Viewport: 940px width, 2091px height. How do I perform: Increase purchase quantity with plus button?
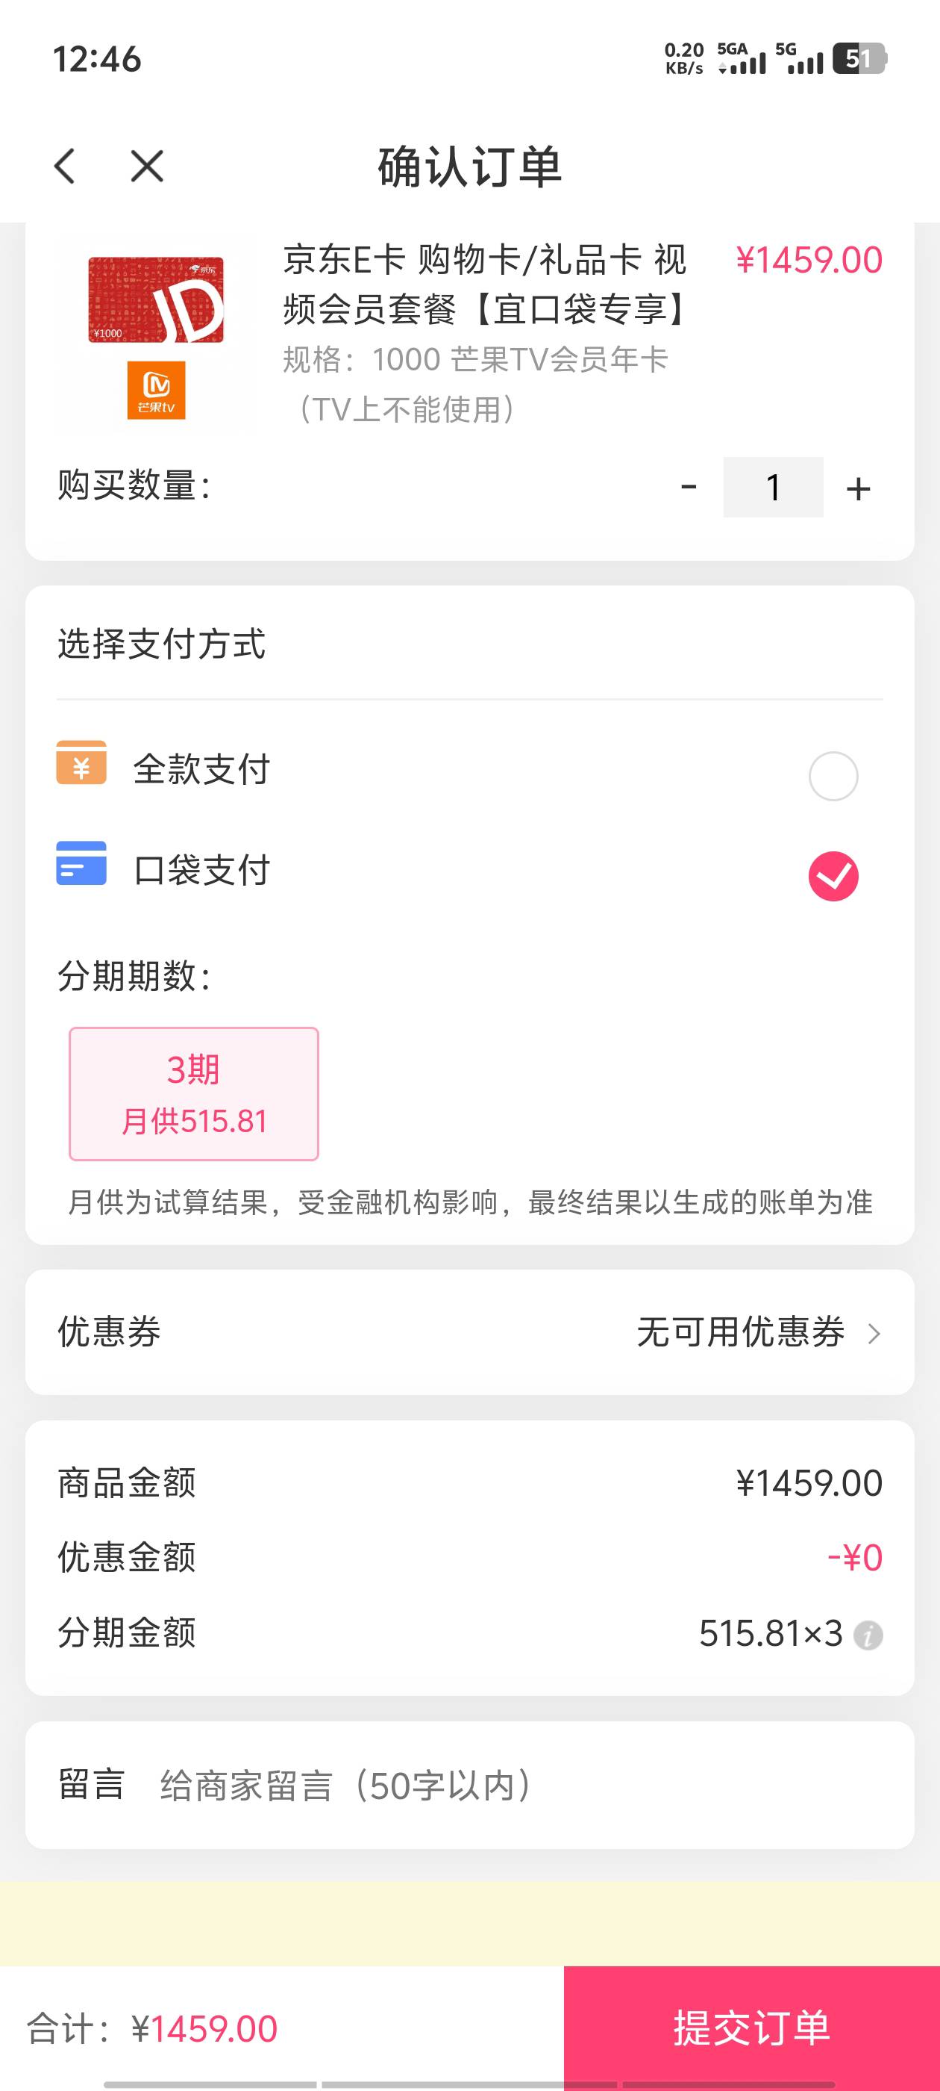858,488
